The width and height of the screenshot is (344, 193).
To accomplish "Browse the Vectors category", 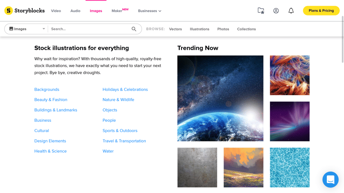I will [175, 29].
